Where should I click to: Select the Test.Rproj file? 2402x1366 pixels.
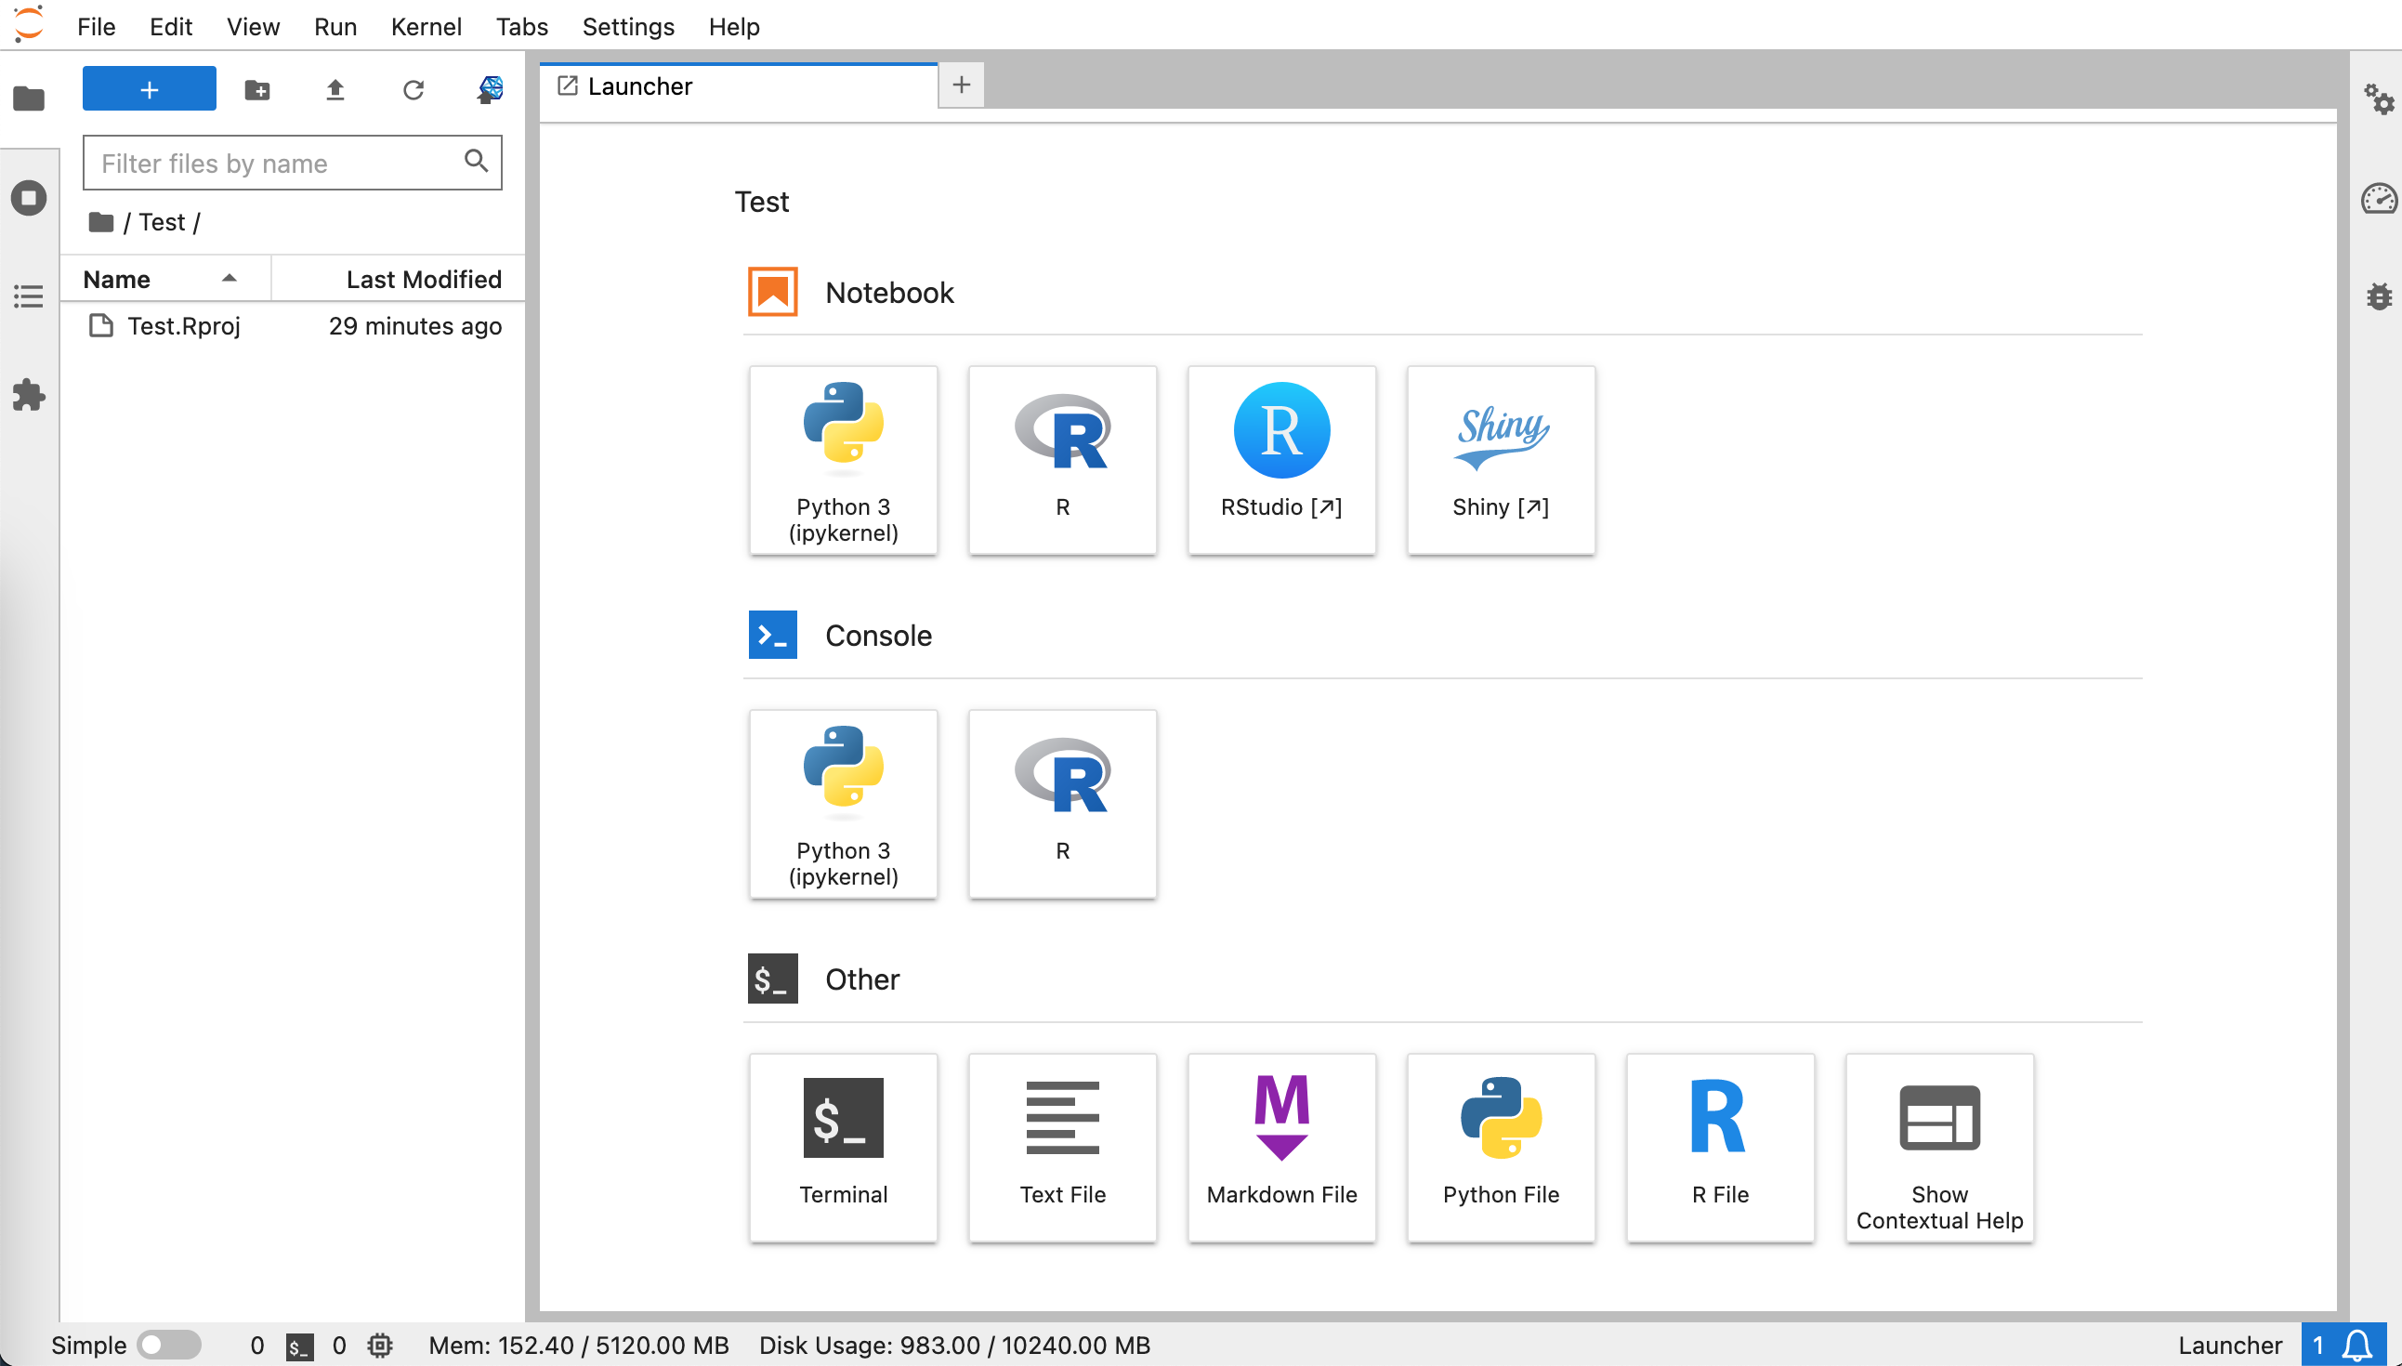click(x=293, y=325)
